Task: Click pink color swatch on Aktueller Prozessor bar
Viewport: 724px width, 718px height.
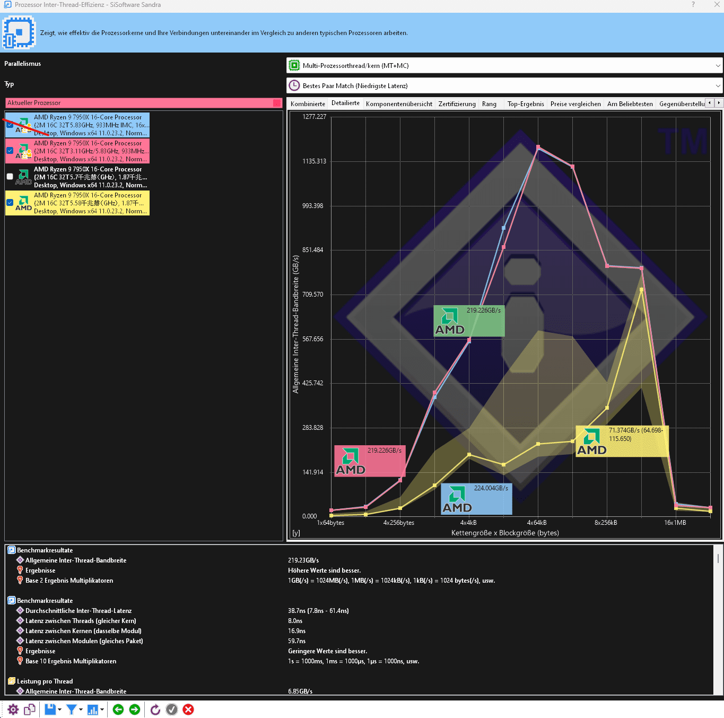Action: click(277, 103)
